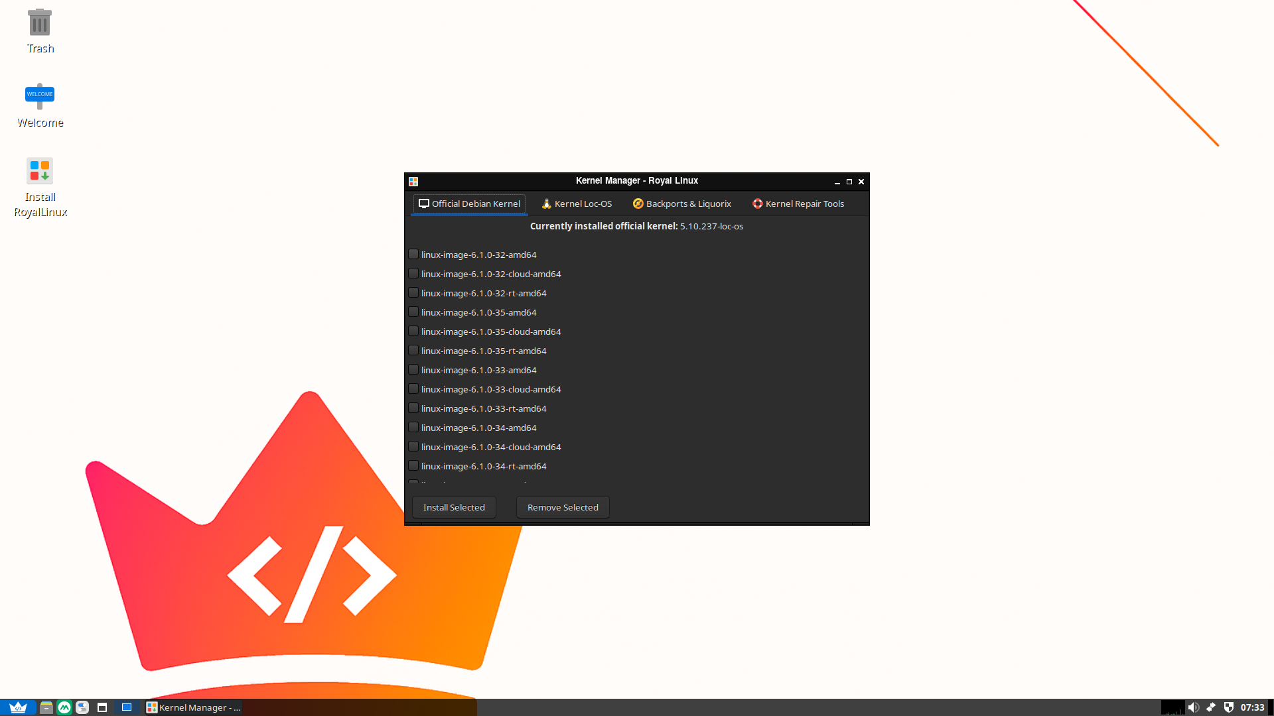Switch to the Official Debian Kernel tab
1274x716 pixels.
click(469, 204)
